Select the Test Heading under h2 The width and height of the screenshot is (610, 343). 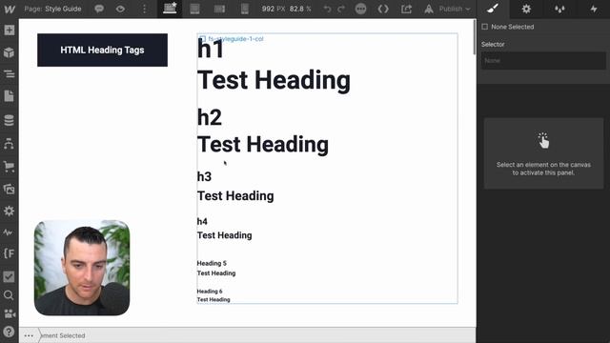[263, 145]
